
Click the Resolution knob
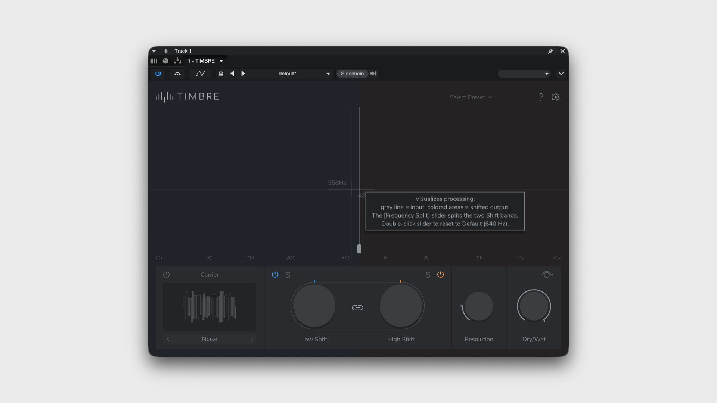point(479,306)
